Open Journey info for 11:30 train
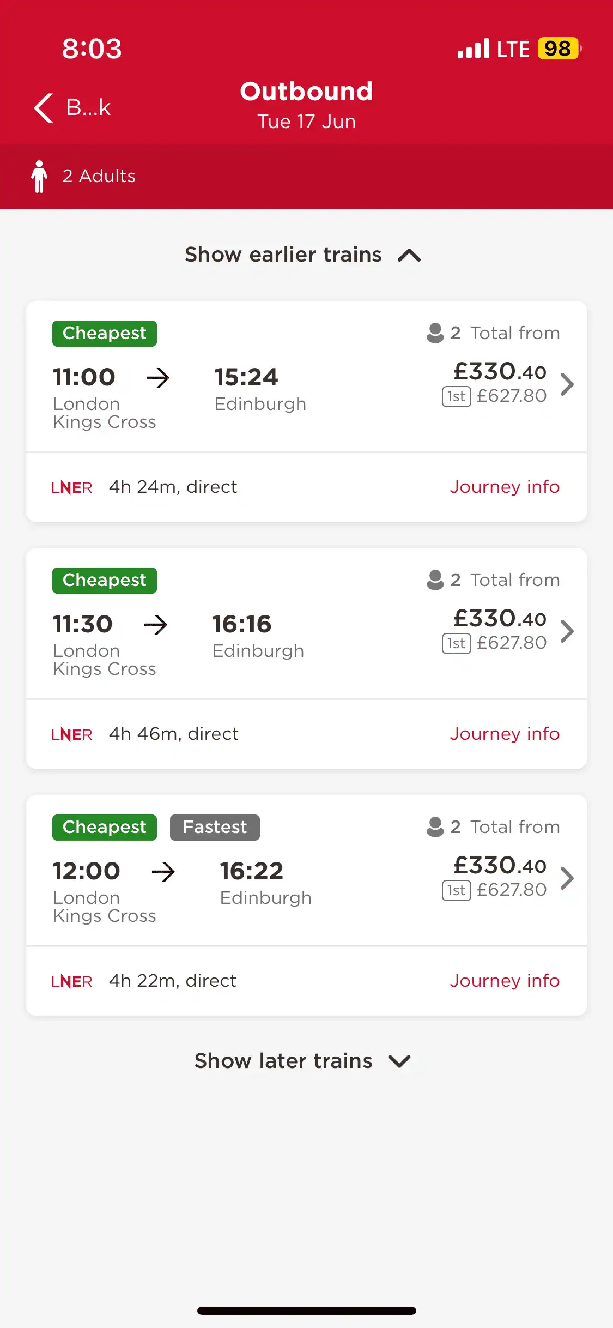Screen dimensions: 613x1328 pyautogui.click(x=505, y=734)
